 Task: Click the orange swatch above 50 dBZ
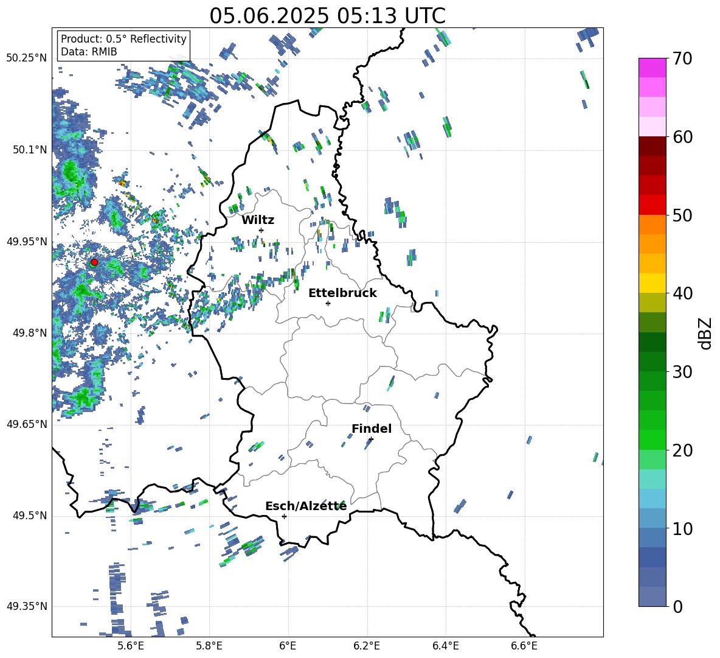click(x=652, y=224)
